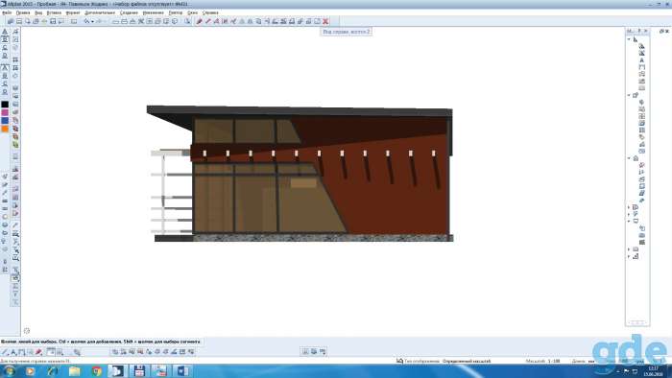Image resolution: width=672 pixels, height=378 pixels.
Task: Select the letter A text tool in bottom toolbar
Action: (13, 352)
